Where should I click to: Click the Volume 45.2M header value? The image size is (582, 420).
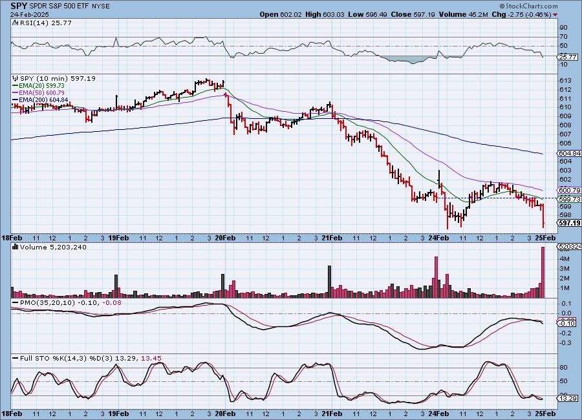(463, 14)
